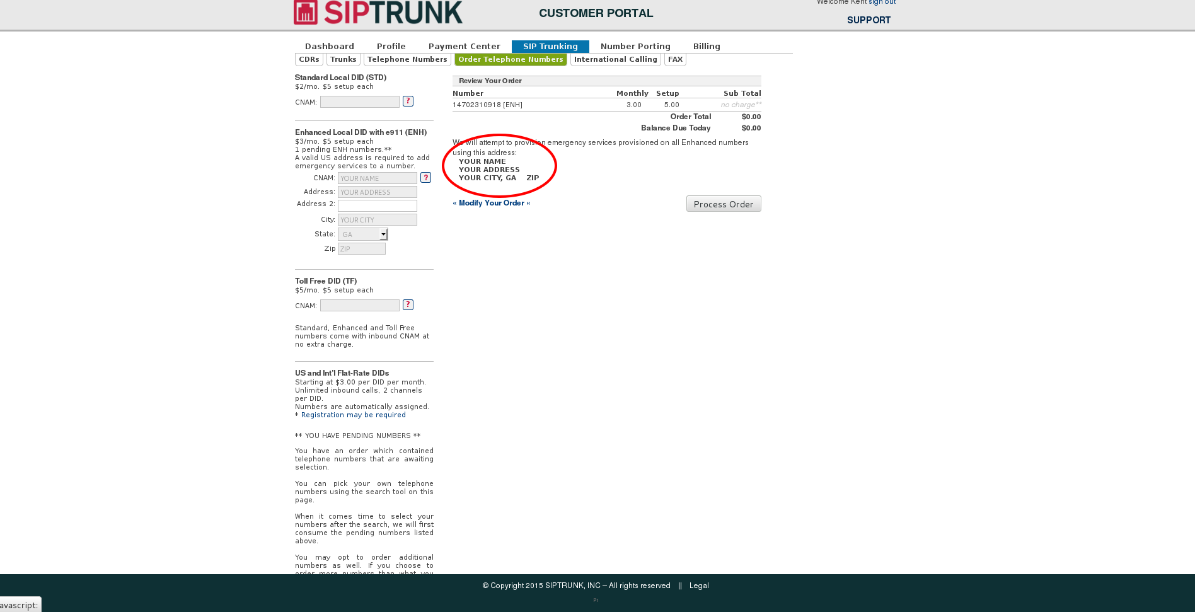Open the Trunks sub-tab
The image size is (1195, 612).
click(343, 59)
